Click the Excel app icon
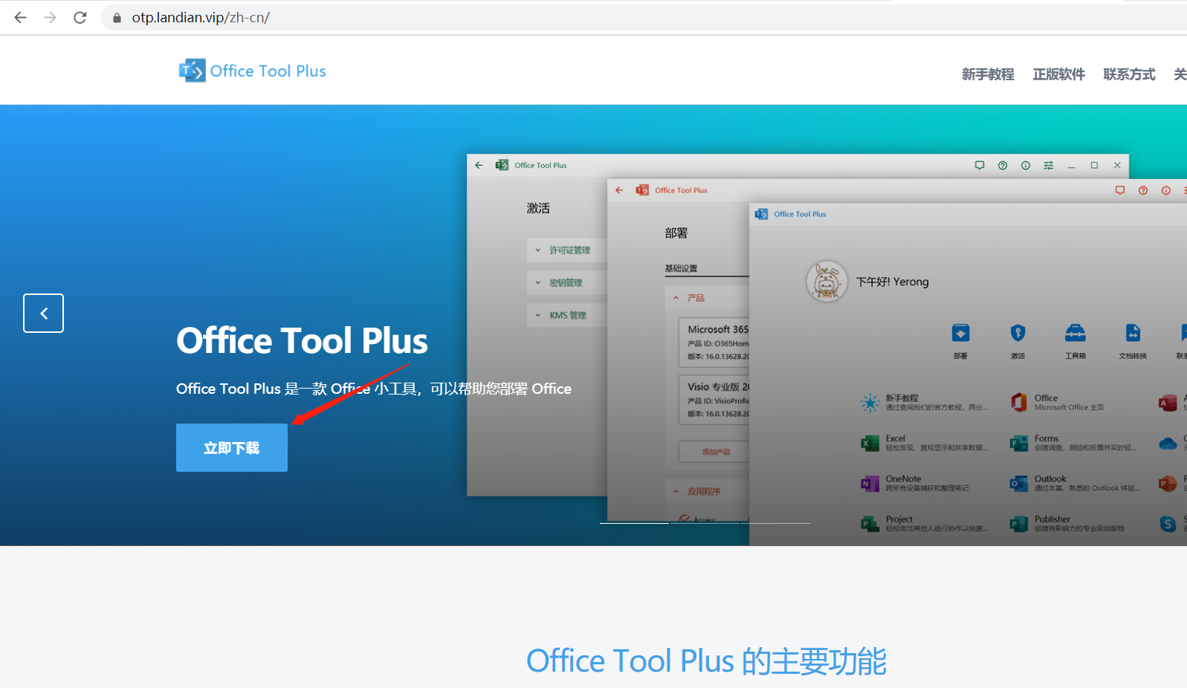This screenshot has height=688, width=1187. [x=870, y=444]
